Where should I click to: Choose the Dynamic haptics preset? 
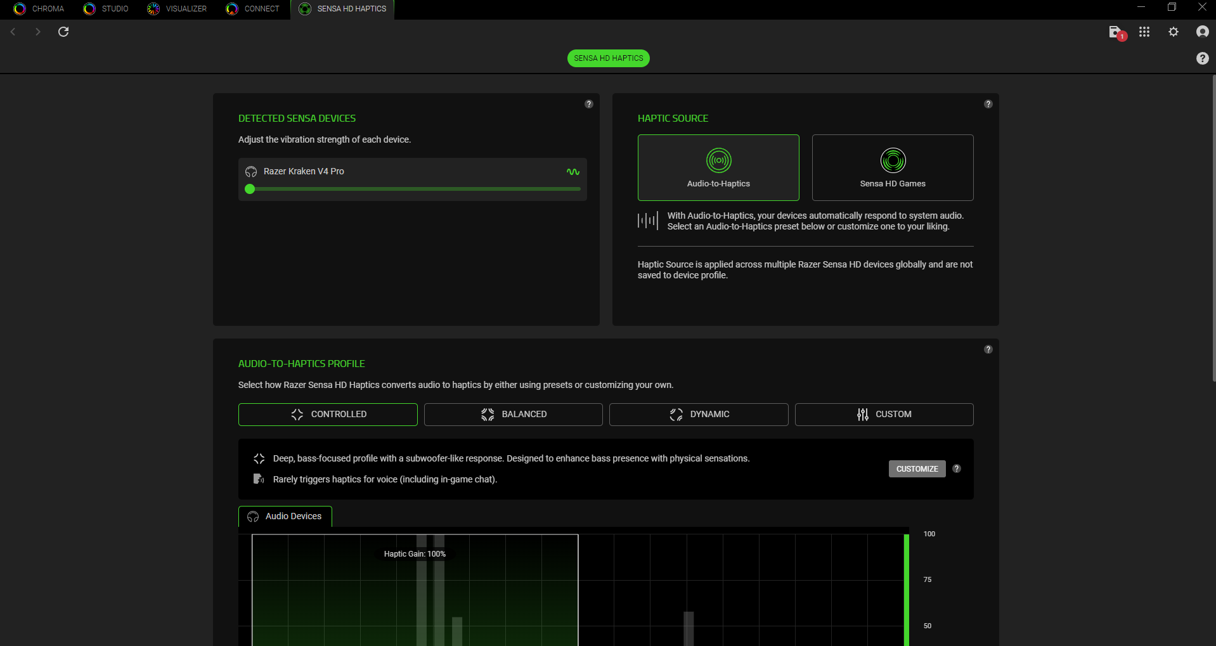click(x=698, y=415)
